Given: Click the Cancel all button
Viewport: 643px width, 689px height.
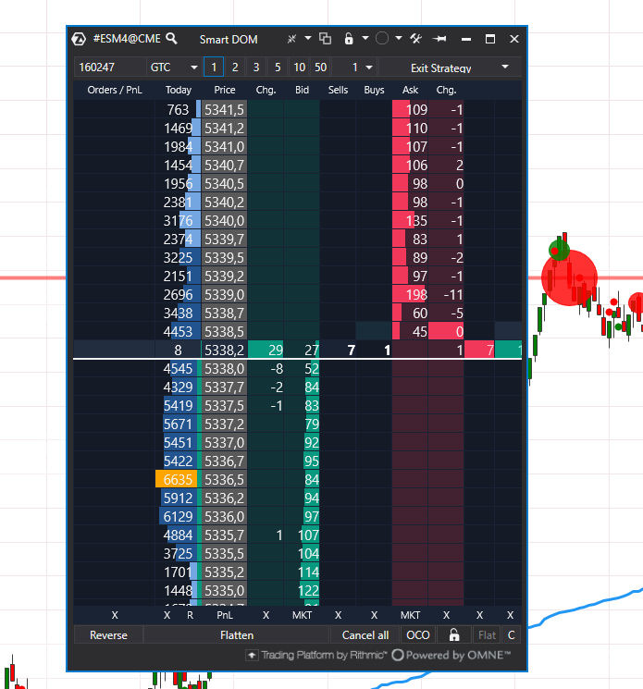Looking at the screenshot, I should click(365, 635).
